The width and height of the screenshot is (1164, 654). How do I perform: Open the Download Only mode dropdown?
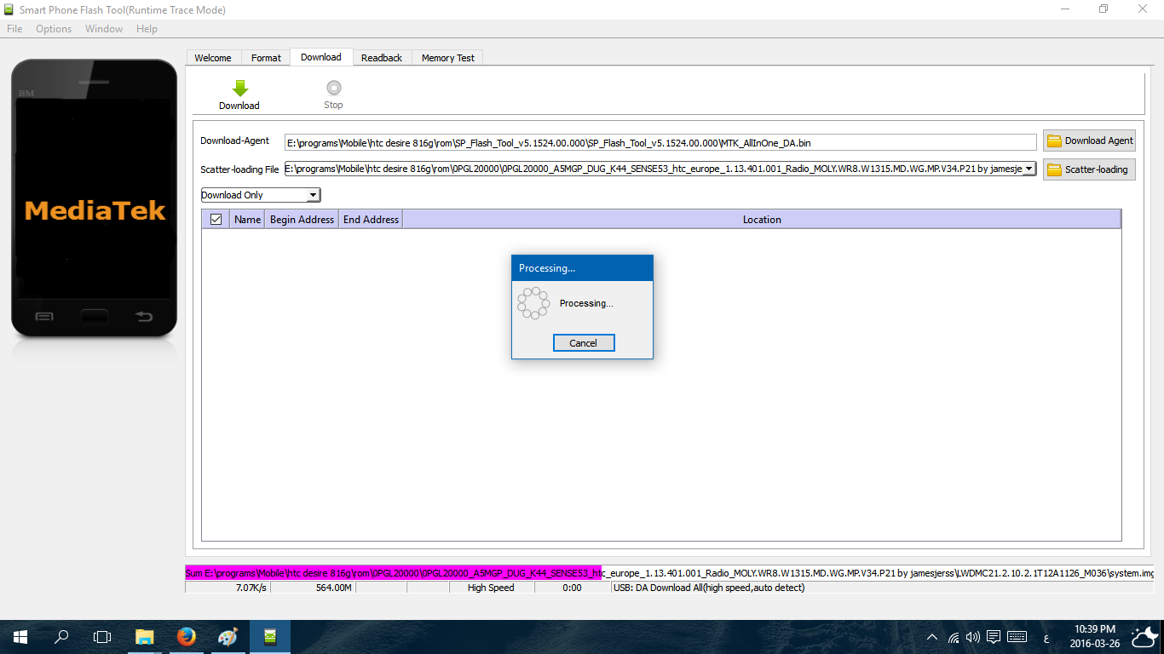261,195
